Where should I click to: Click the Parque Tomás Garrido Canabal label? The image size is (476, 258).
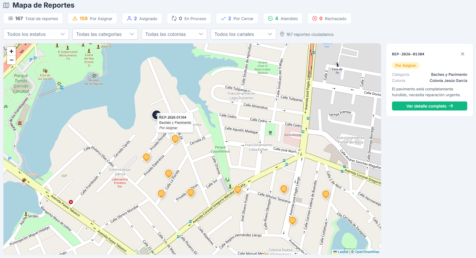click(x=21, y=83)
